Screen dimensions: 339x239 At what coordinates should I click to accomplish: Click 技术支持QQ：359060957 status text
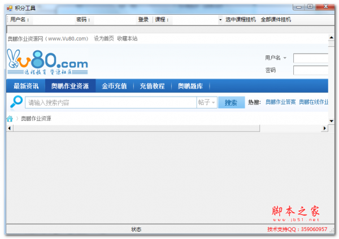pyautogui.click(x=297, y=229)
